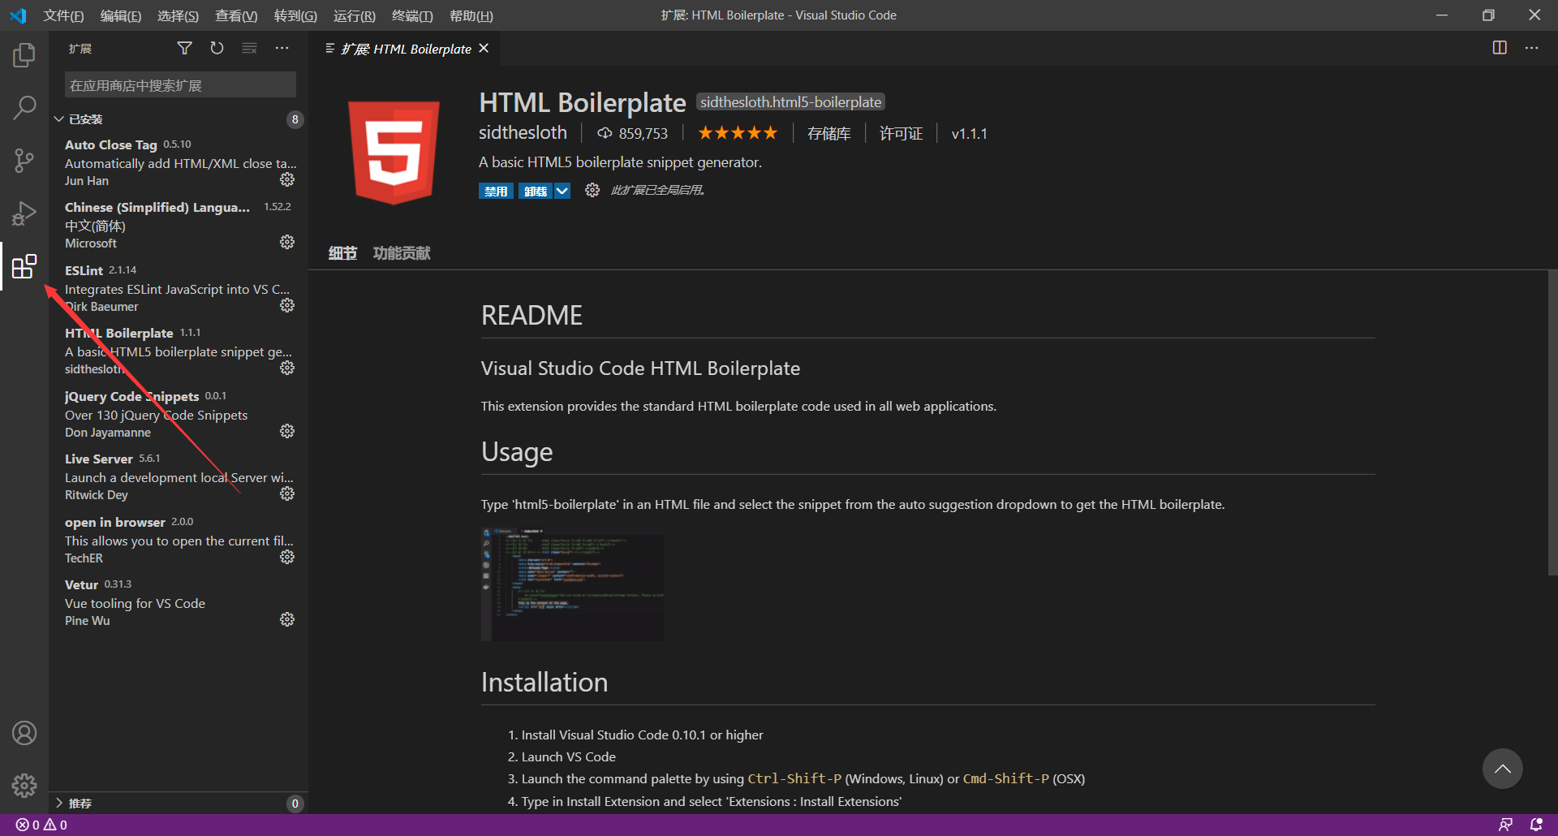
Task: Click the errors and warnings status indicator
Action: [x=41, y=825]
